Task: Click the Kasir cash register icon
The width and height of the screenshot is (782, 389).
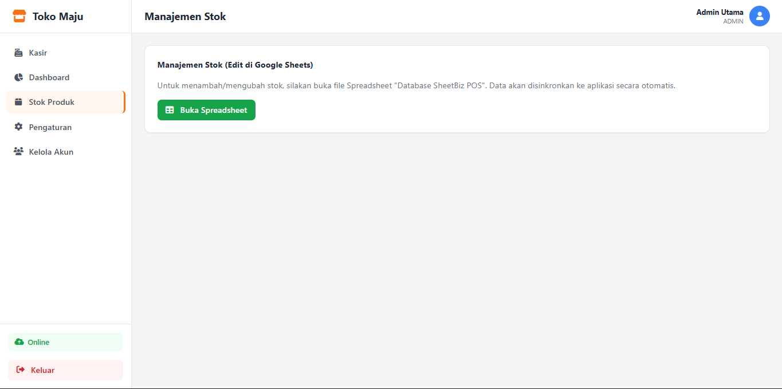Action: click(18, 53)
